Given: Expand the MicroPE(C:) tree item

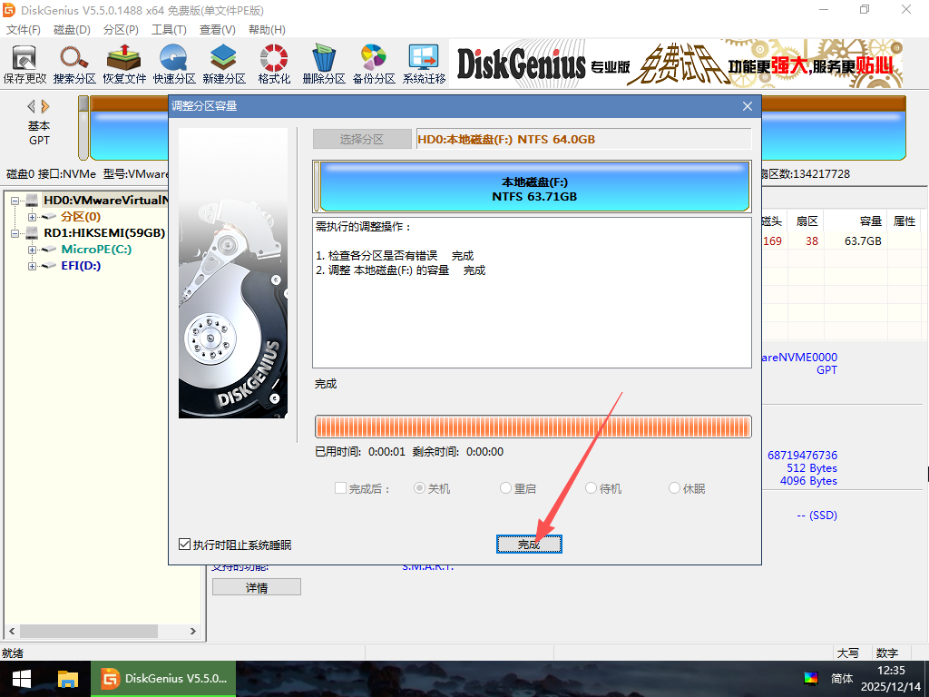Looking at the screenshot, I should (33, 250).
